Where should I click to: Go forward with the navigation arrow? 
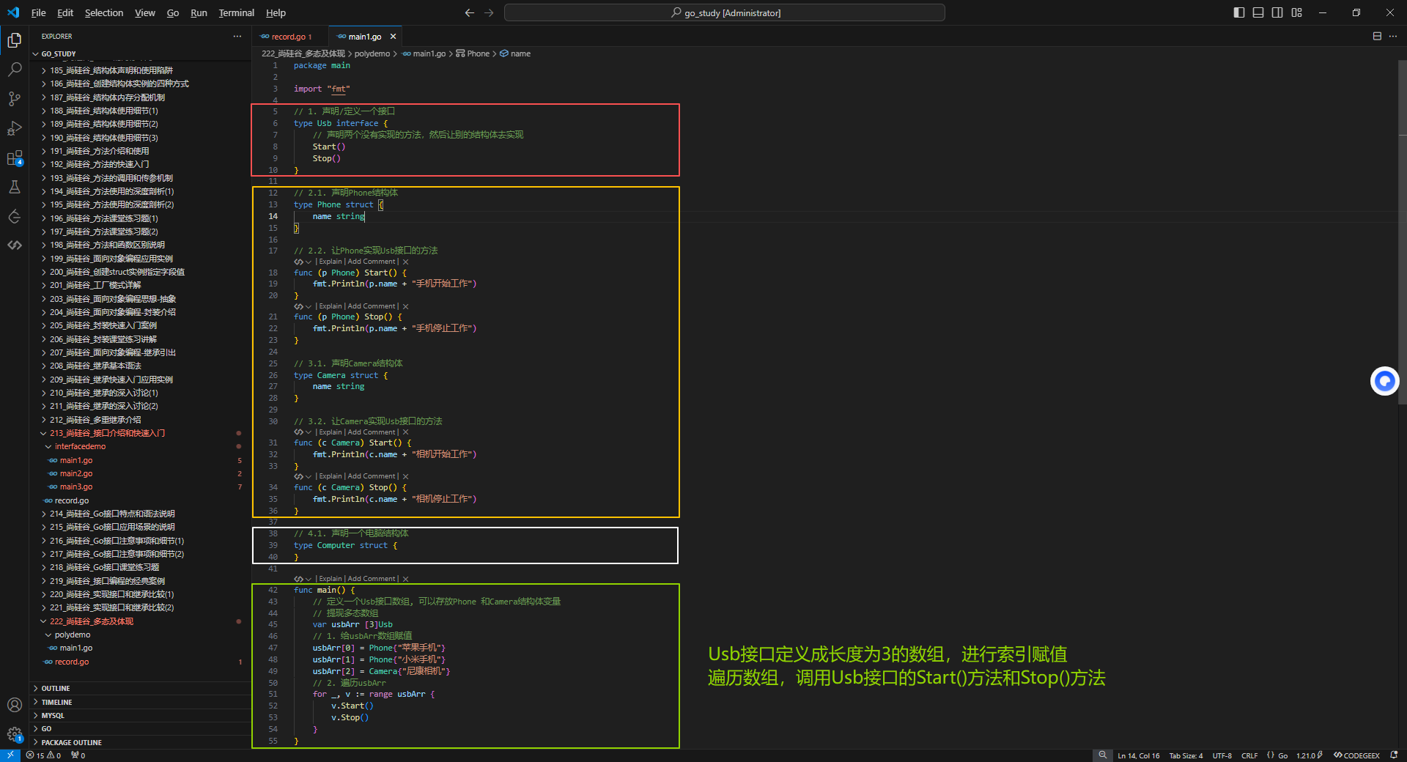coord(489,12)
